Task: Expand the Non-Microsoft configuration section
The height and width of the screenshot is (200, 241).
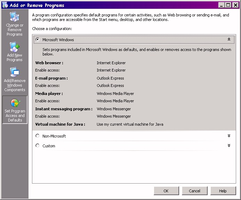Action: [x=229, y=136]
